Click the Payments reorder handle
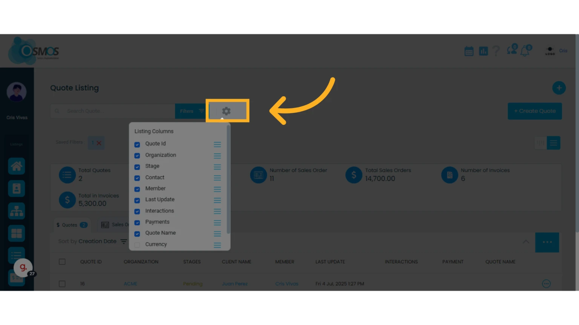The image size is (579, 325). pyautogui.click(x=217, y=223)
